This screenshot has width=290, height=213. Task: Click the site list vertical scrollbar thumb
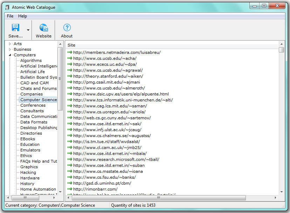(282, 50)
